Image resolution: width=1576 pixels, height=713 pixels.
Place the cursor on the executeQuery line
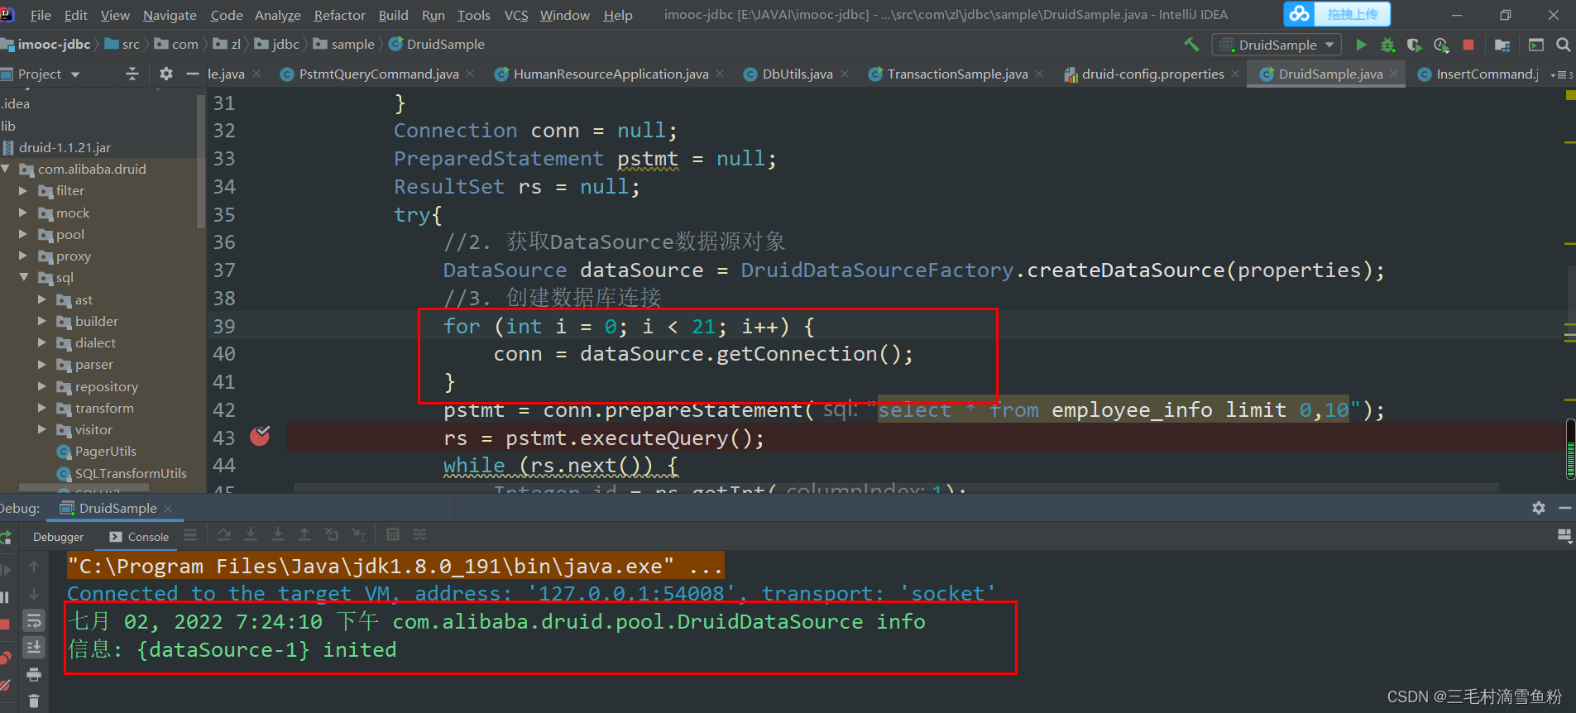click(x=604, y=438)
